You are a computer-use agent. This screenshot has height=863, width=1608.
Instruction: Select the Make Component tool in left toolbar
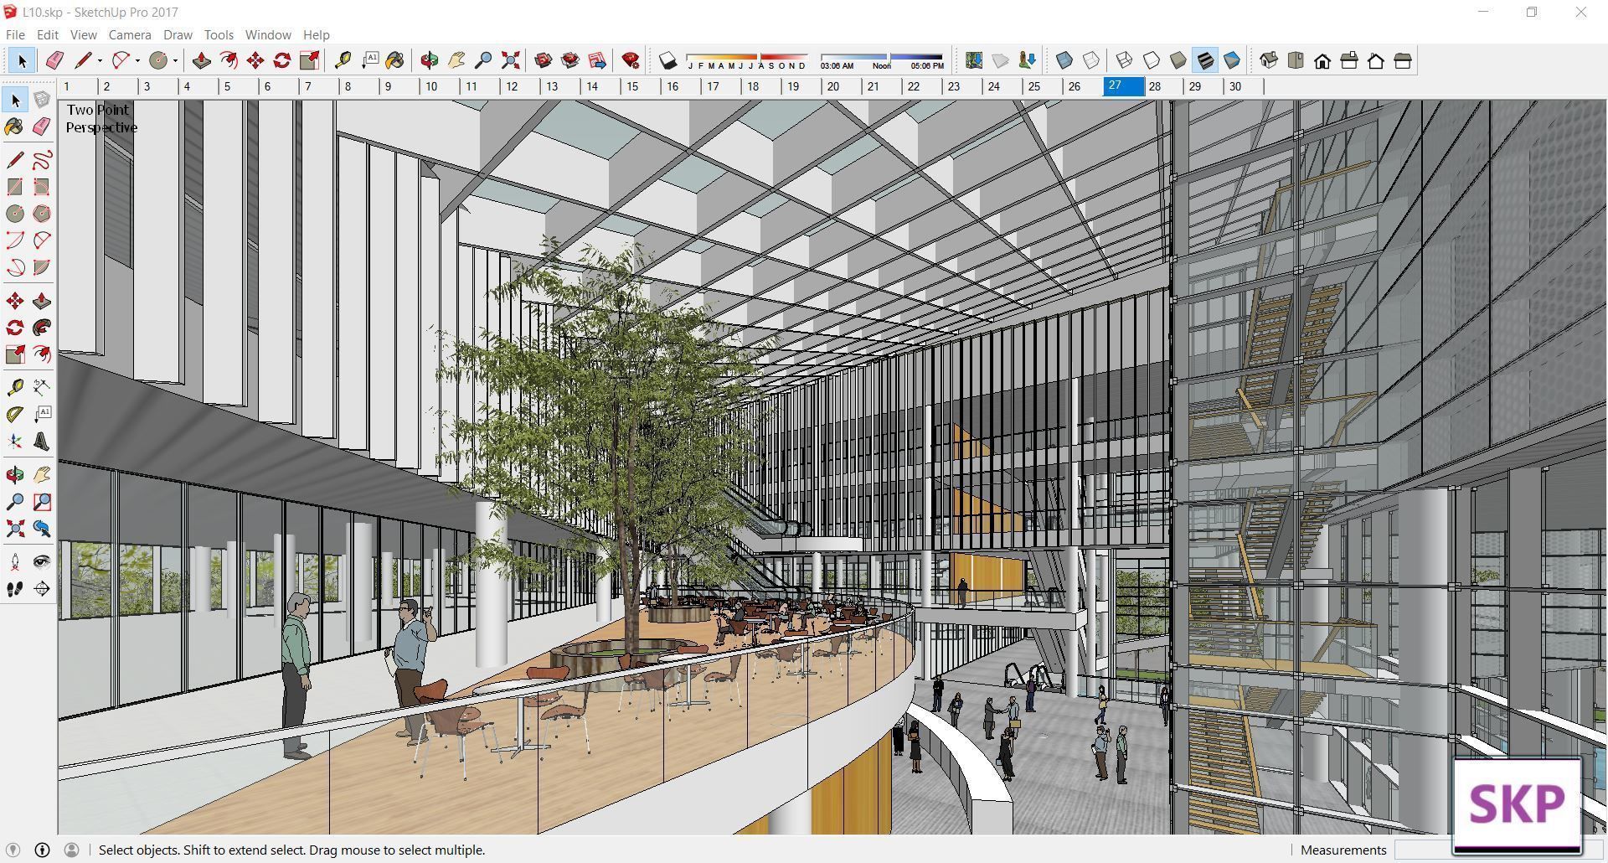(42, 100)
